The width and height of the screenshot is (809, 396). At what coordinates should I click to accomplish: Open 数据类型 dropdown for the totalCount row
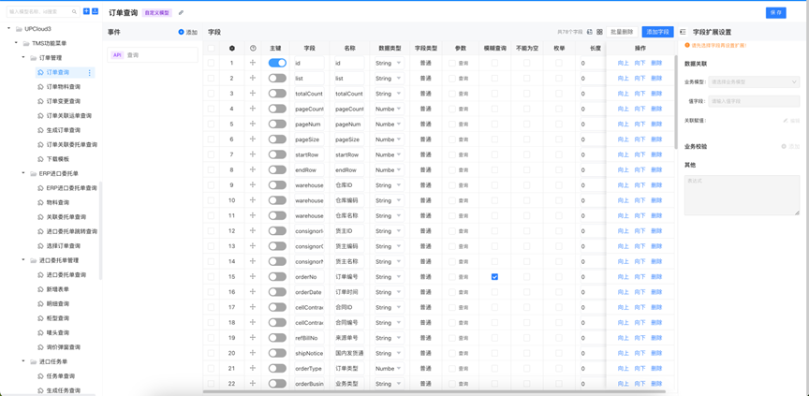[x=389, y=94]
